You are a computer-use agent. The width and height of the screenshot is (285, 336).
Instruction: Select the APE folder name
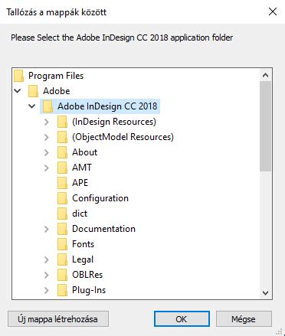point(80,183)
